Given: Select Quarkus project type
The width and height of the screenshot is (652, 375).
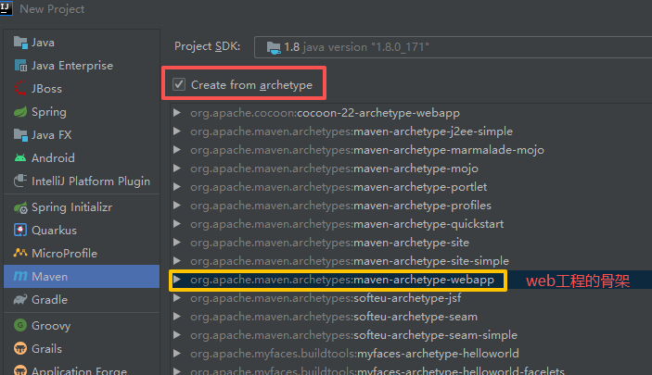Looking at the screenshot, I should pos(82,230).
